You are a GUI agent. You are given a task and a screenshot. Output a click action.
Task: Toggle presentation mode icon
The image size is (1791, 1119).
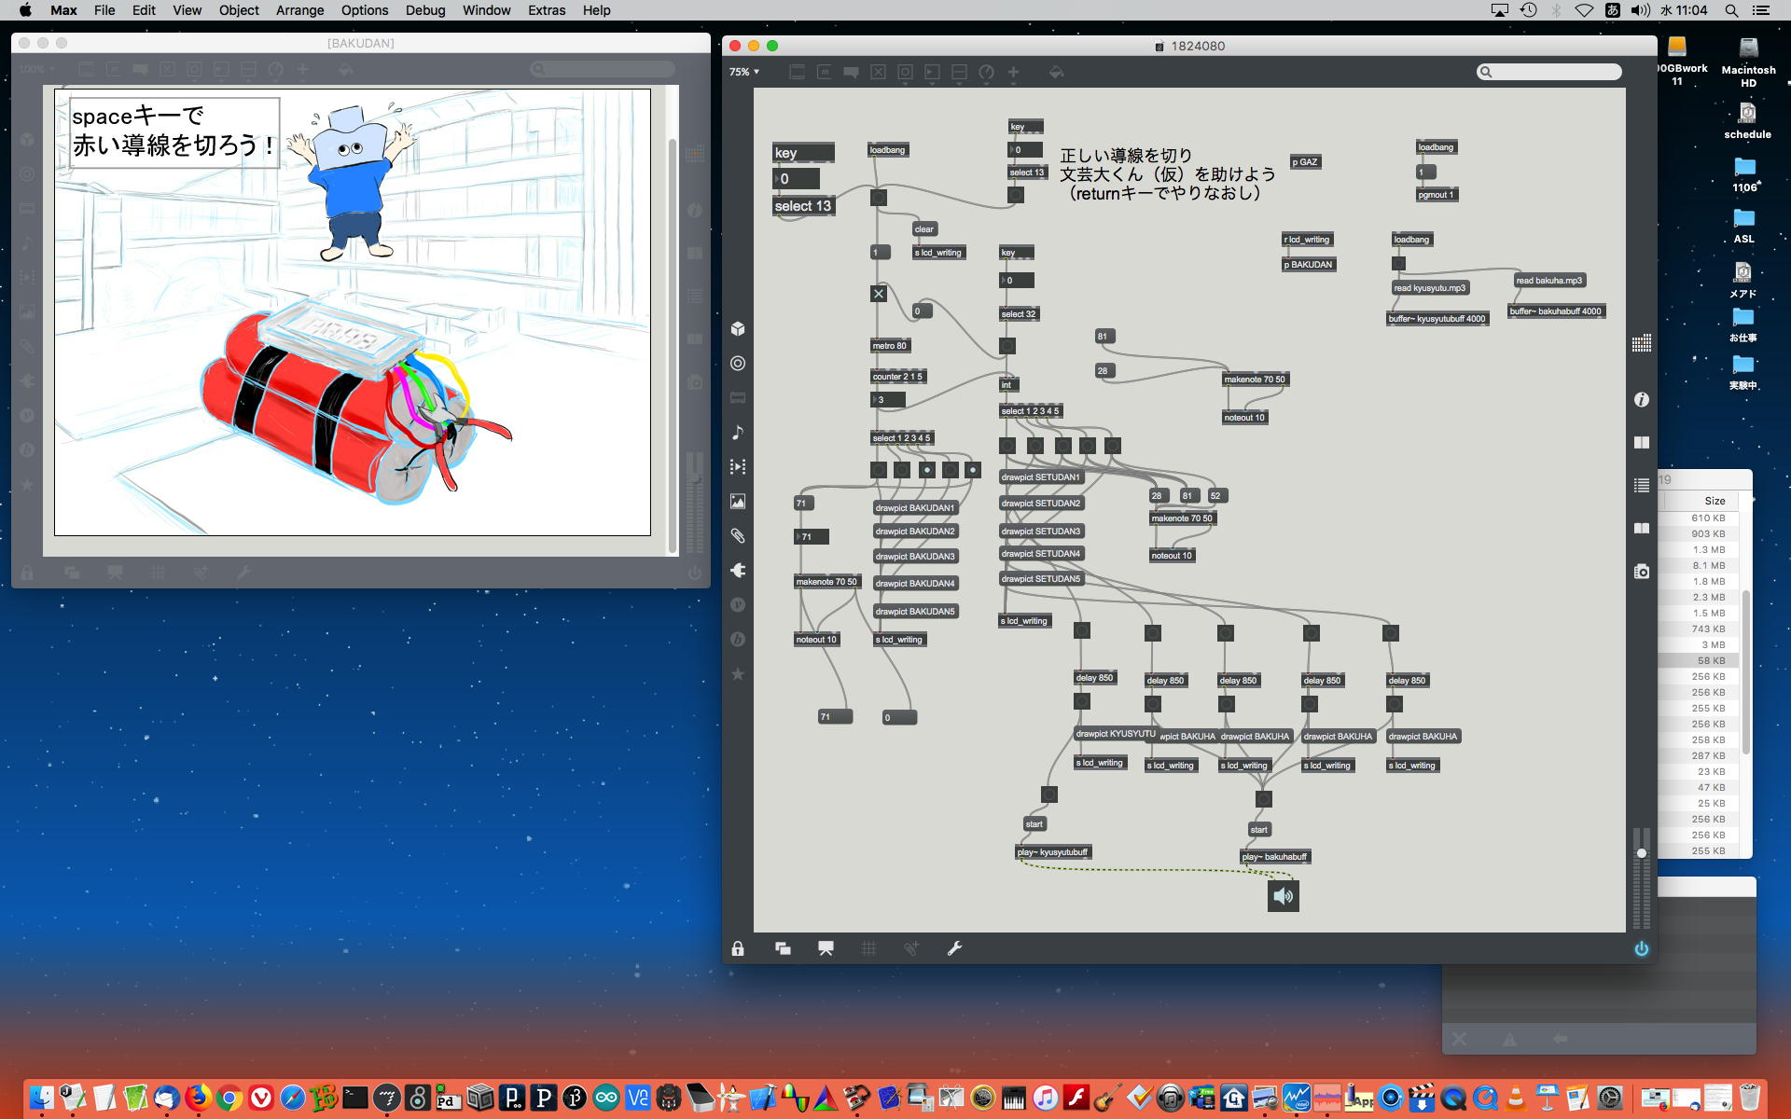coord(826,948)
